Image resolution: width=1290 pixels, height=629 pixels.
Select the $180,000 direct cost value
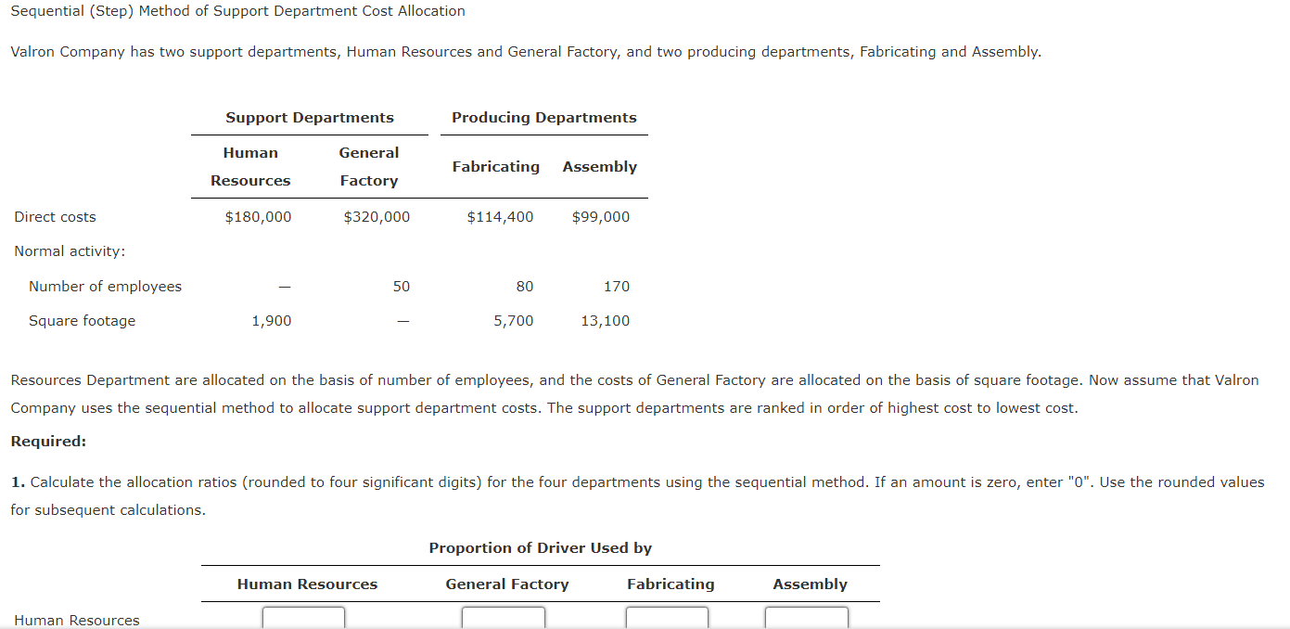point(258,217)
